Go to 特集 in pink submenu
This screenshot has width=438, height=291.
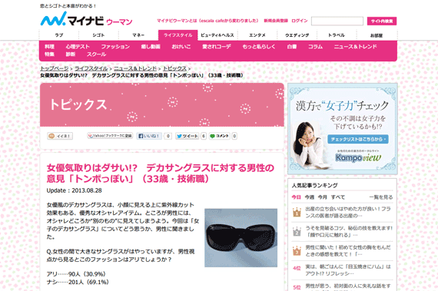pos(49,54)
